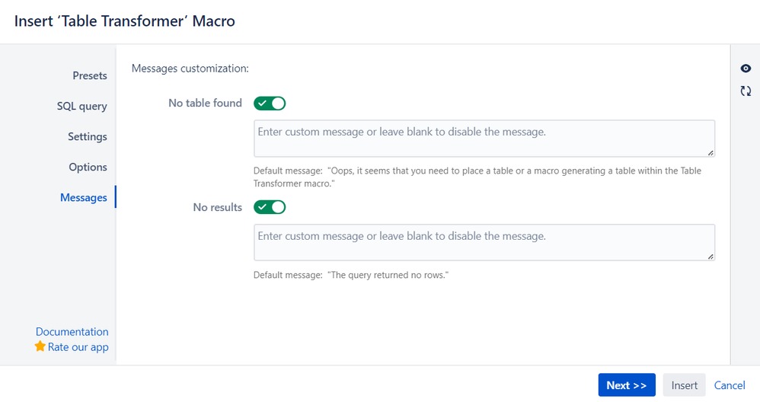Screen dimensions: 760x402
Task: Cancel the macro dialog
Action: pyautogui.click(x=730, y=385)
